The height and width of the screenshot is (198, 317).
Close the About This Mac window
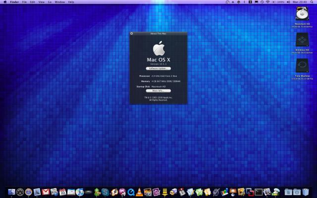[132, 33]
